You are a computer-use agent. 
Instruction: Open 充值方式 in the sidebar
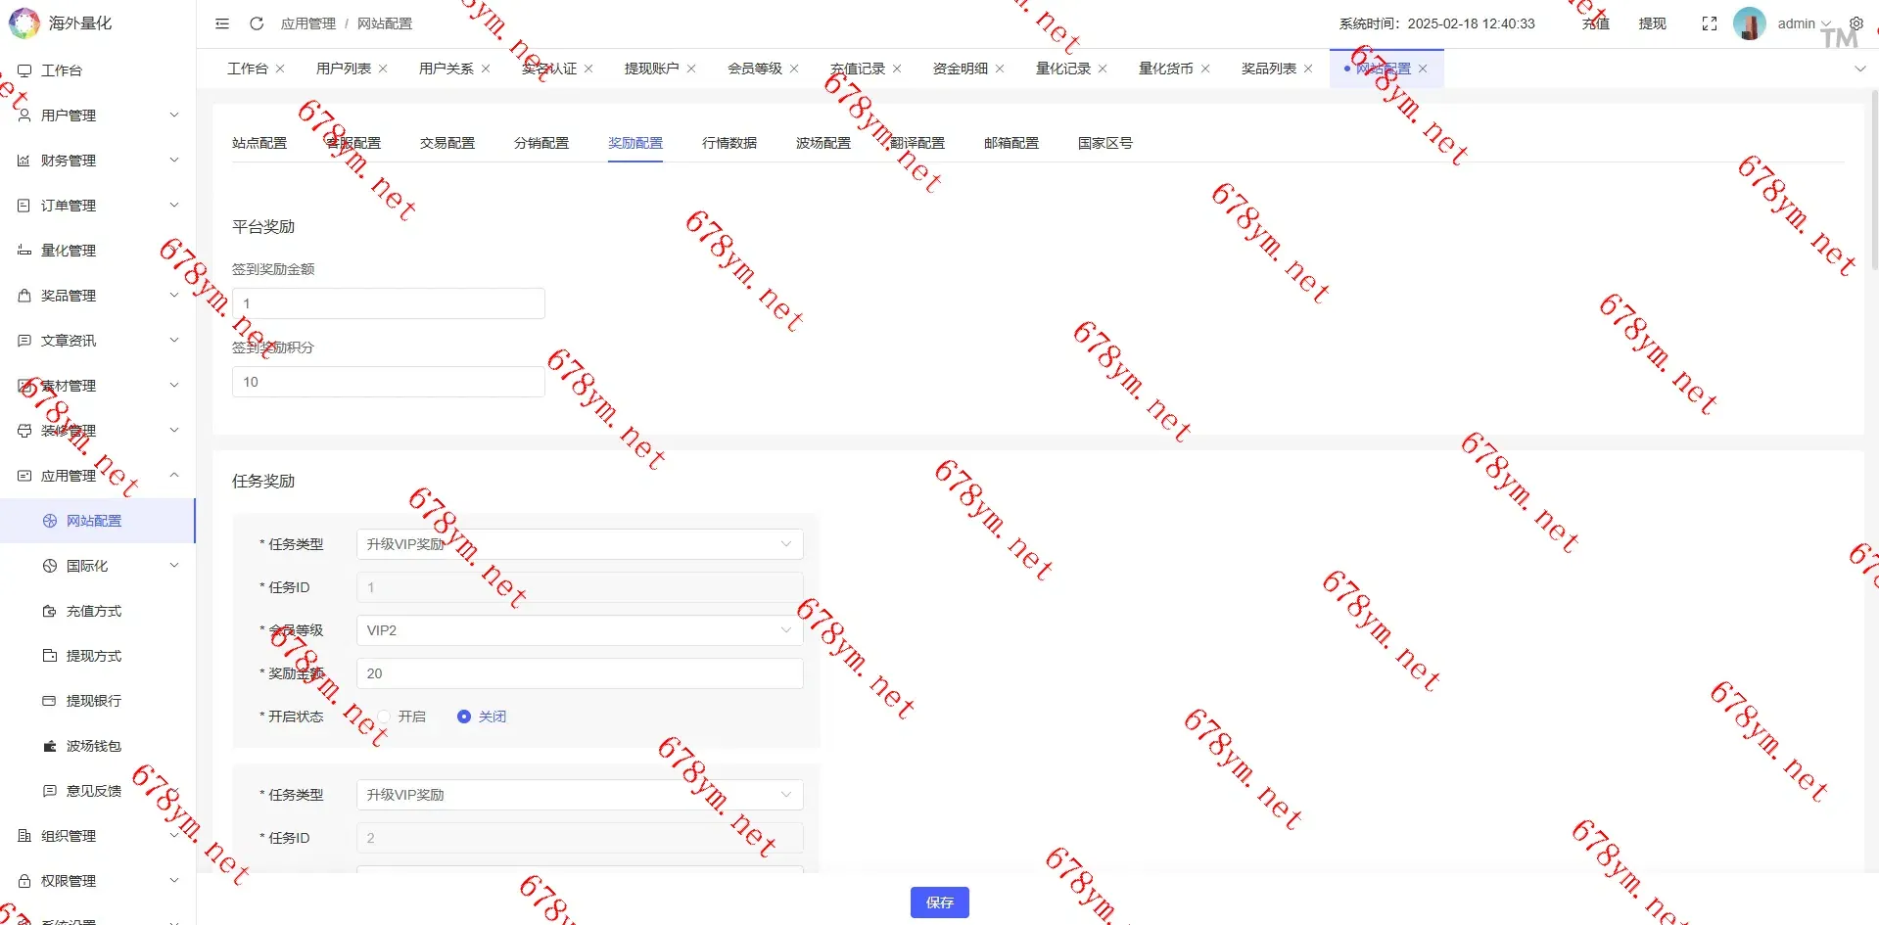pos(94,611)
